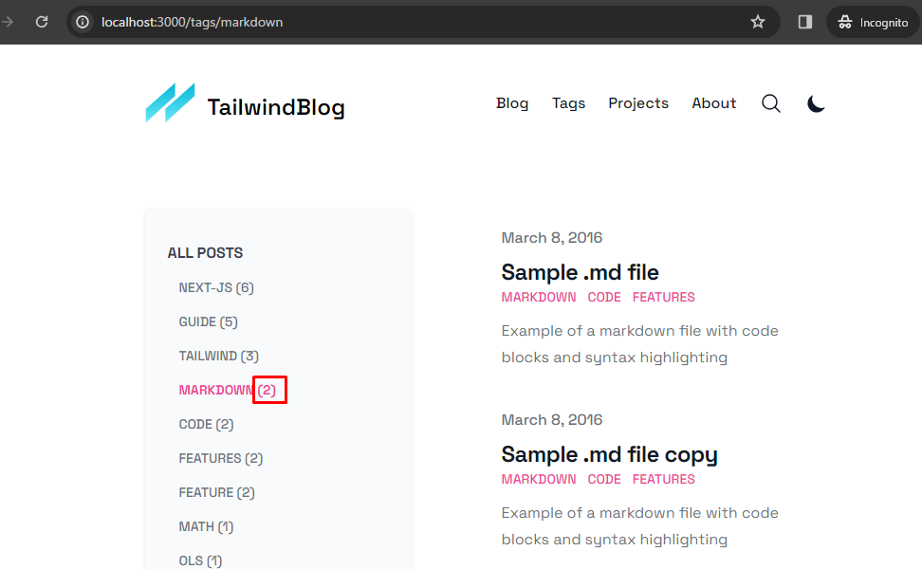The width and height of the screenshot is (922, 569).
Task: Click the Incognito profile indicator
Action: coord(874,22)
